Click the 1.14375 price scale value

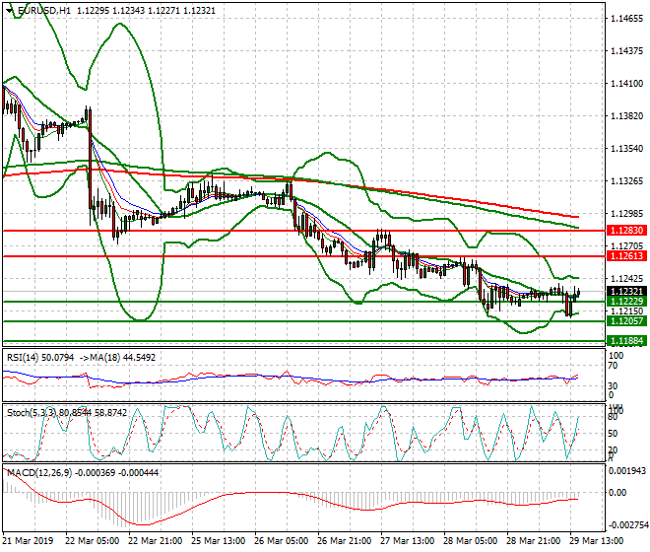point(626,51)
